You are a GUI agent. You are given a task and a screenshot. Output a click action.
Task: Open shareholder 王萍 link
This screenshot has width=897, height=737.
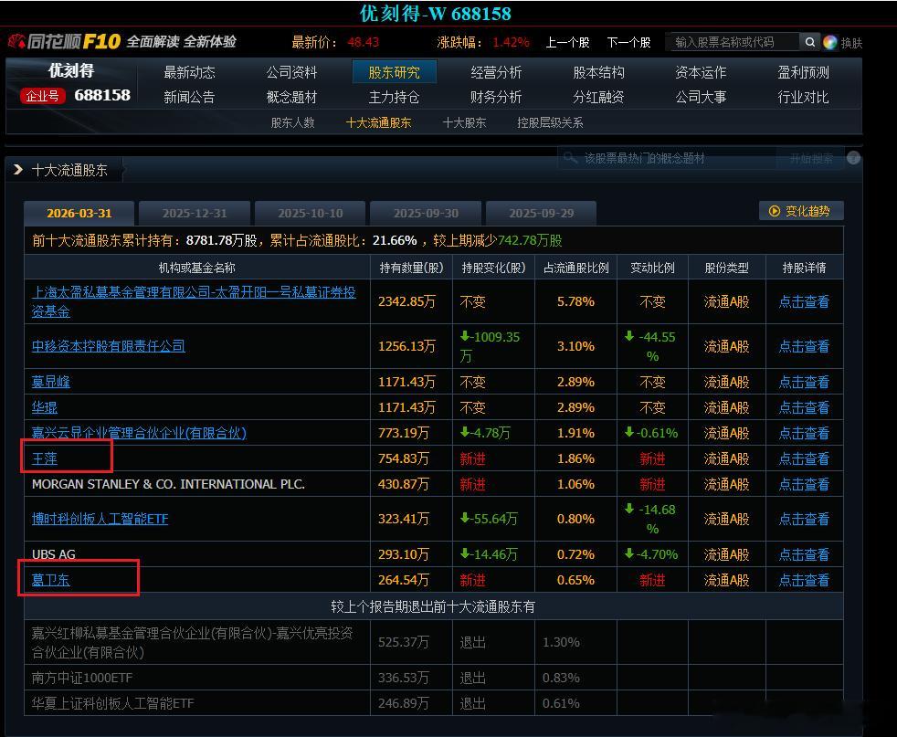(x=45, y=458)
